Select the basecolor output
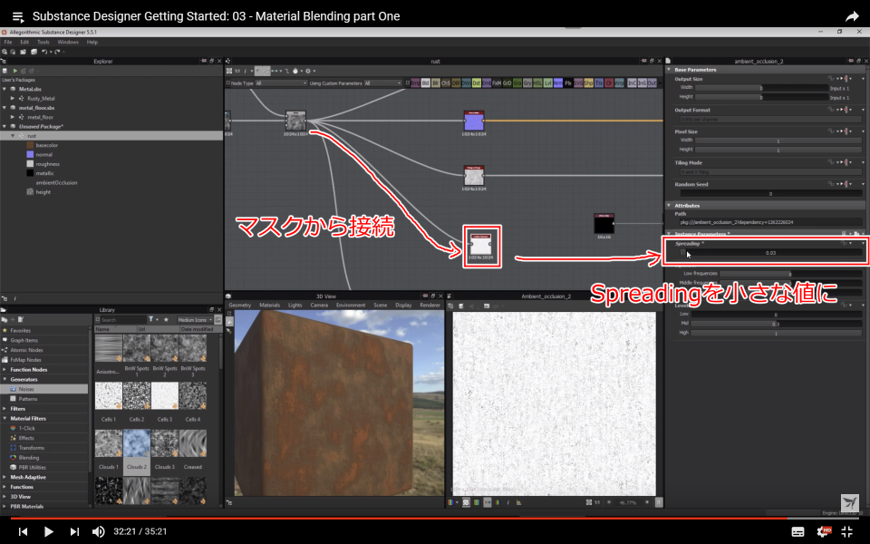Viewport: 870px width, 544px height. [46, 145]
